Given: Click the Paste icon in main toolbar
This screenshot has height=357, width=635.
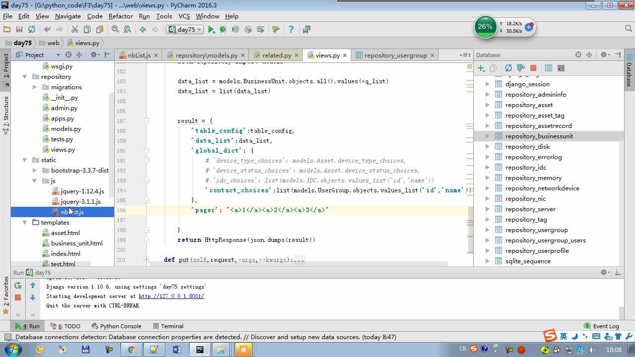Looking at the screenshot, I should coord(99,30).
